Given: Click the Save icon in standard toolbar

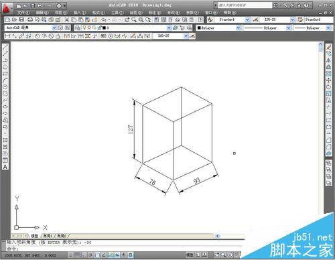Looking at the screenshot, I should click(x=21, y=20).
